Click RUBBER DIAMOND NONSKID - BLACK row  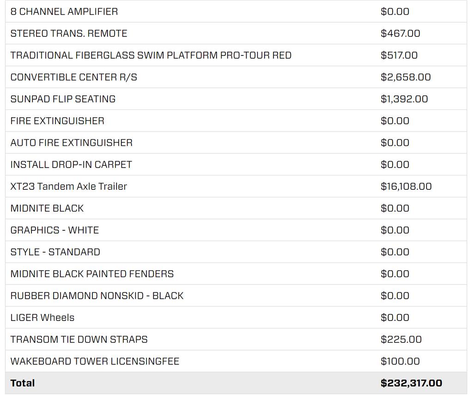[x=236, y=296]
